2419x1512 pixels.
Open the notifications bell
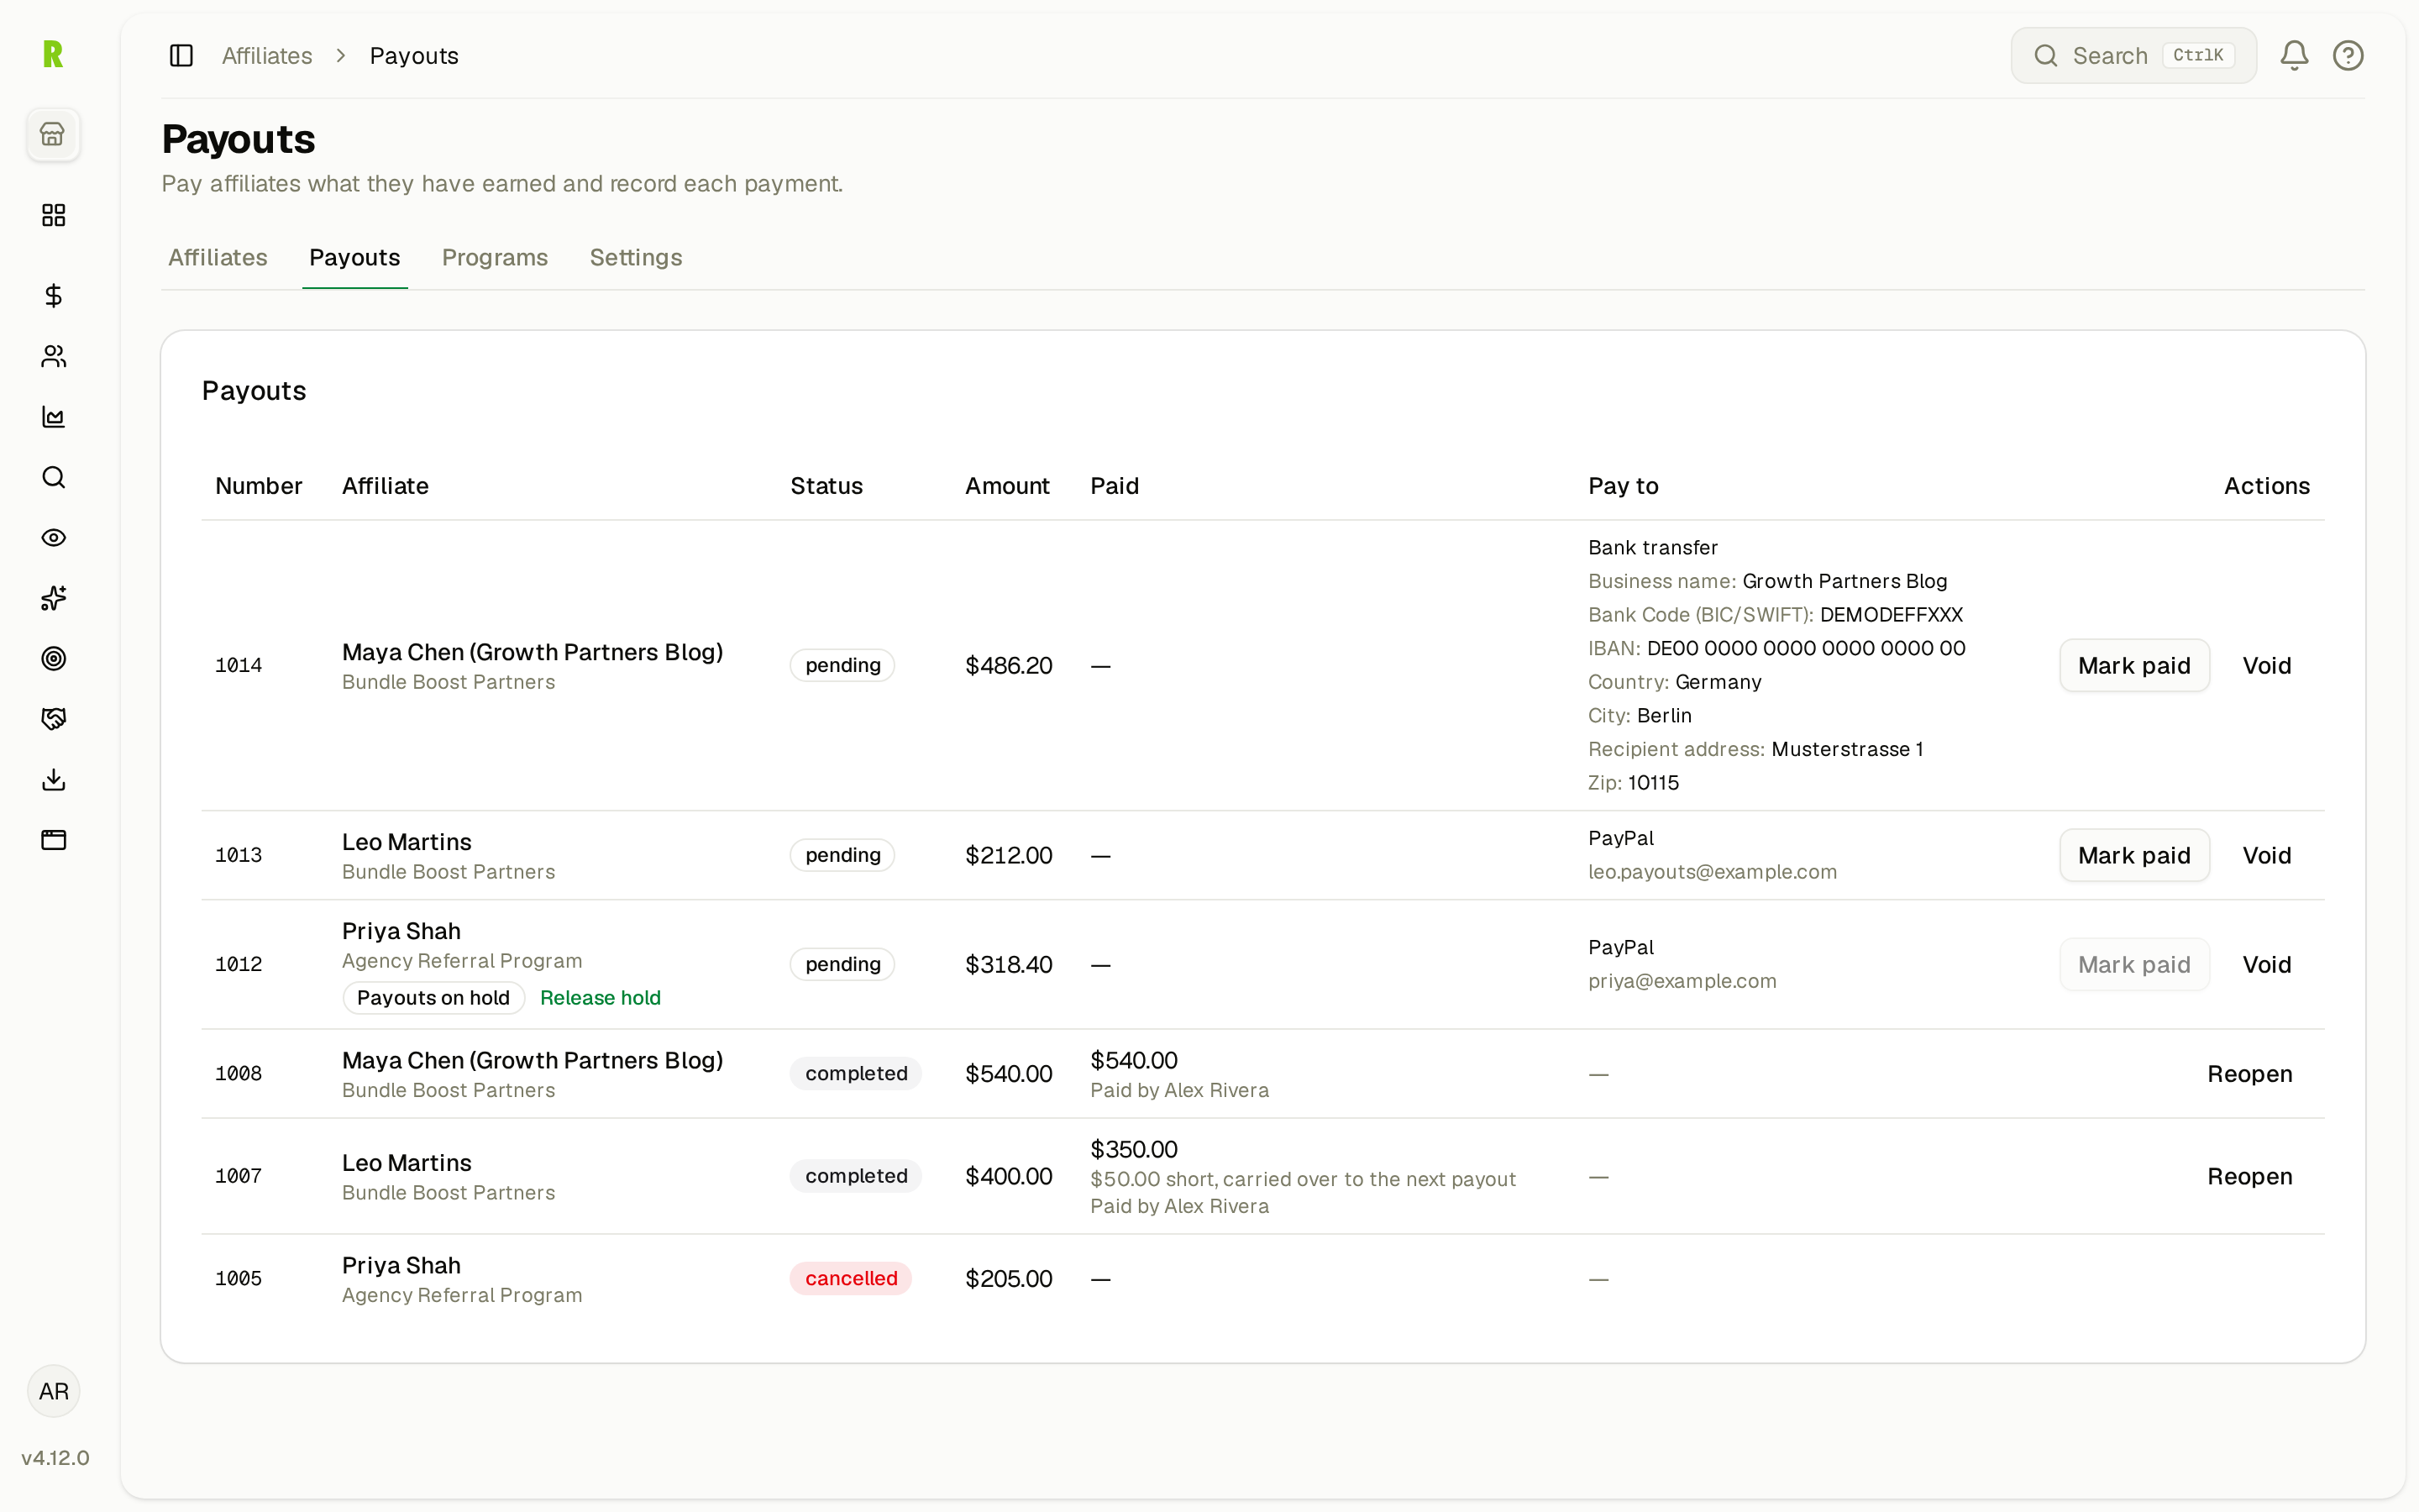click(x=2294, y=55)
